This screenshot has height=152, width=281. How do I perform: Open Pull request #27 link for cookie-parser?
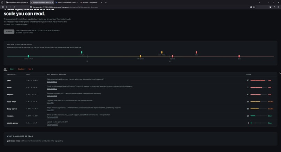(x=52, y=125)
